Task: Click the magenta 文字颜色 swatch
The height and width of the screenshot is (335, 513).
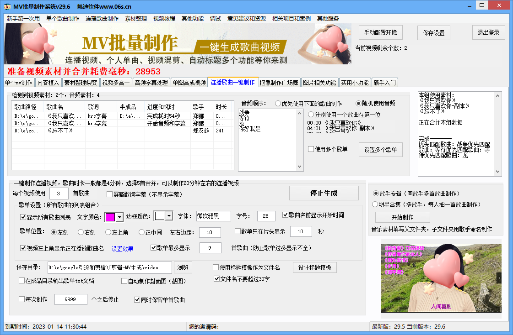Action: (x=110, y=217)
